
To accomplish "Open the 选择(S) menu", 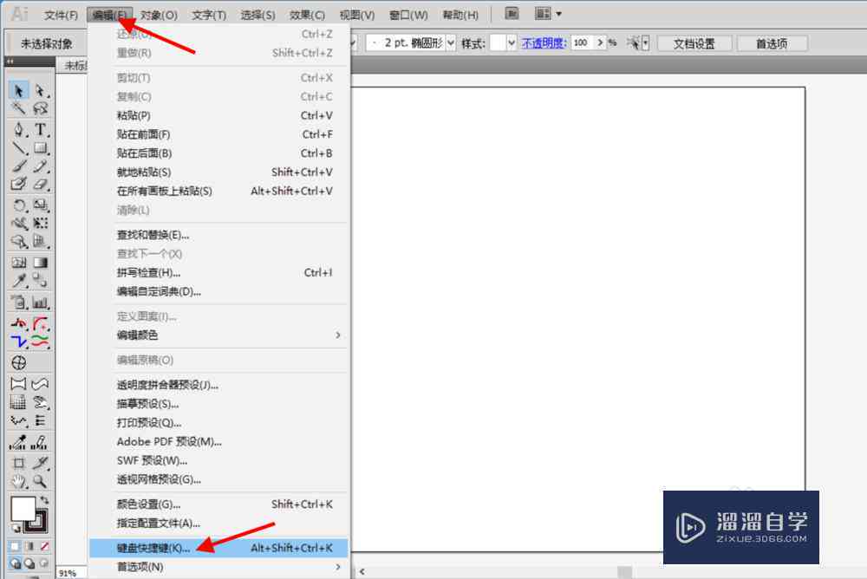I will 257,15.
